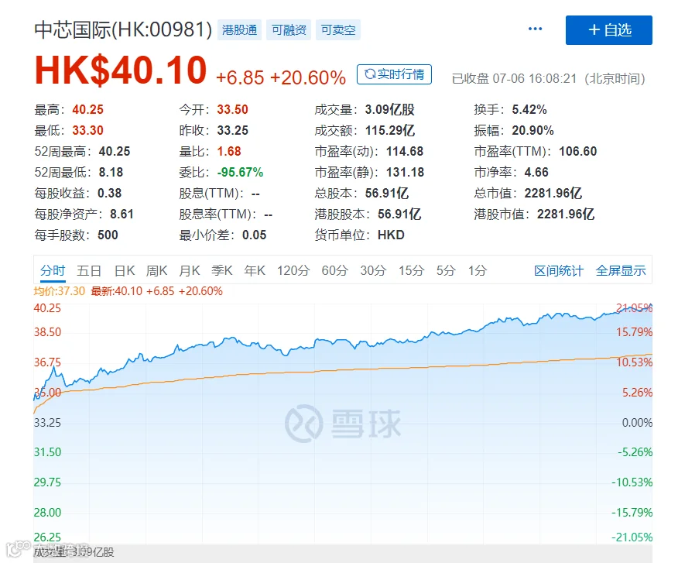Open the 区间统计 link
The width and height of the screenshot is (678, 563).
click(559, 271)
